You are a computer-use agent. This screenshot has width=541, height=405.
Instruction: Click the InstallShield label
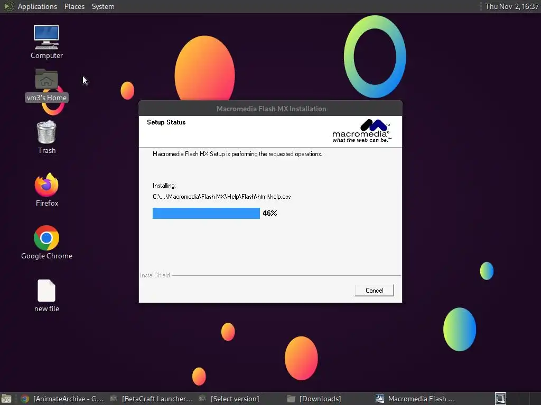coord(155,275)
